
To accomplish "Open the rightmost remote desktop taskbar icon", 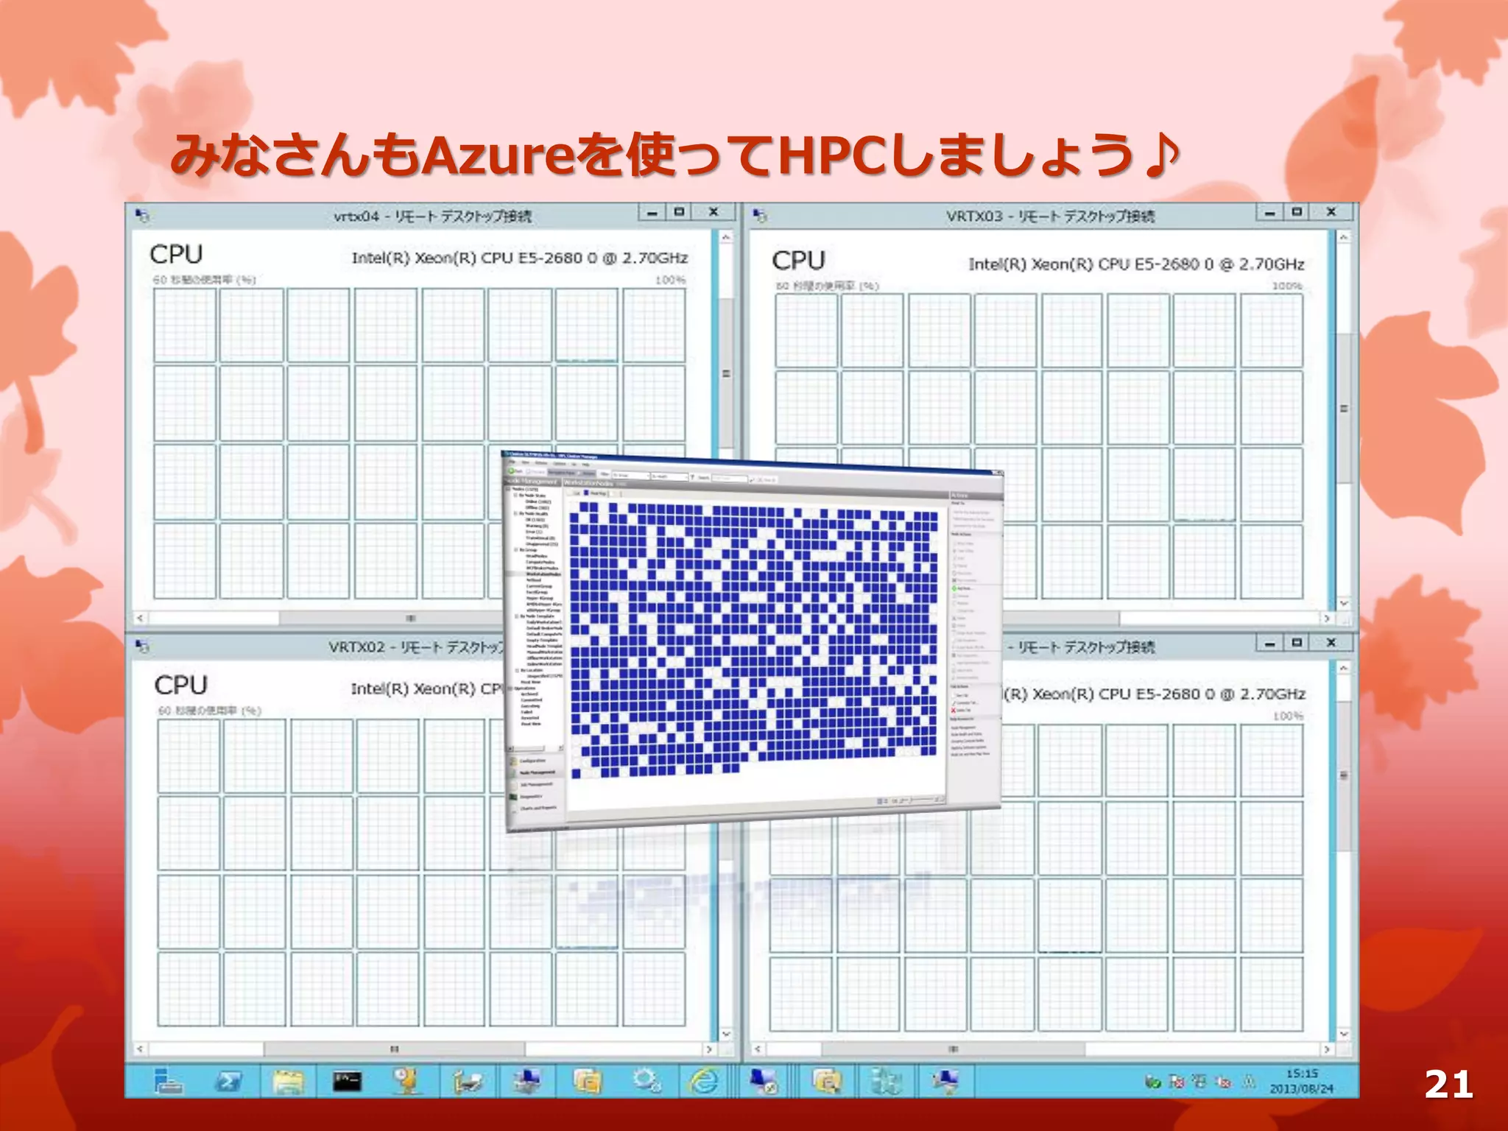I will [945, 1081].
